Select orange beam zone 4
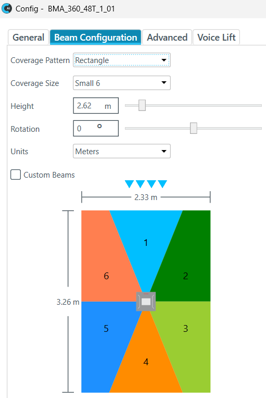The height and width of the screenshot is (398, 266). click(146, 360)
